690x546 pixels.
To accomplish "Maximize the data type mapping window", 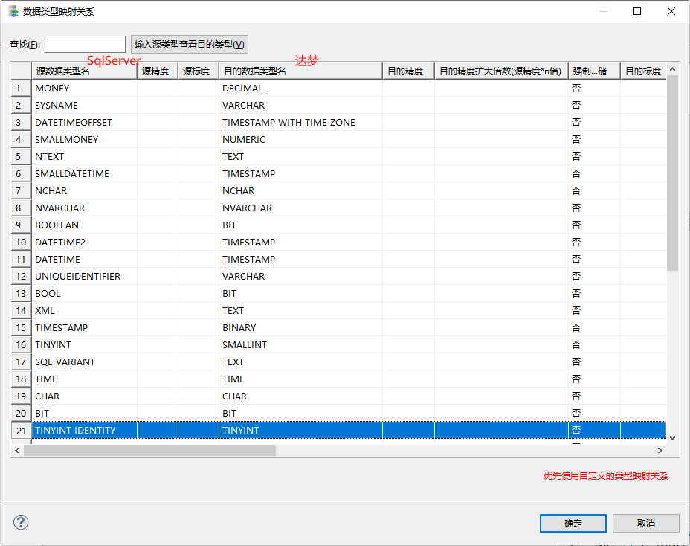I will 637,11.
